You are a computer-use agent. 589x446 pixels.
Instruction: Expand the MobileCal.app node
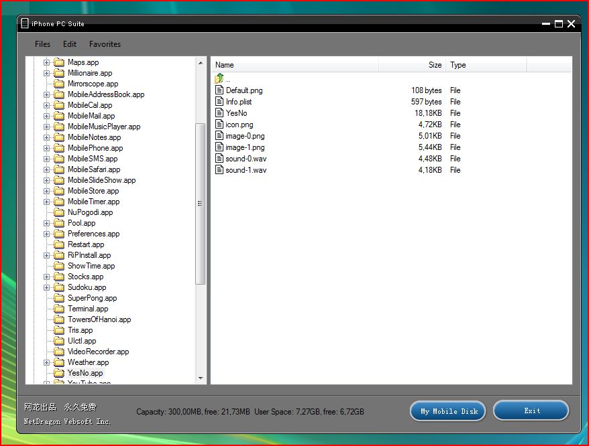(46, 105)
